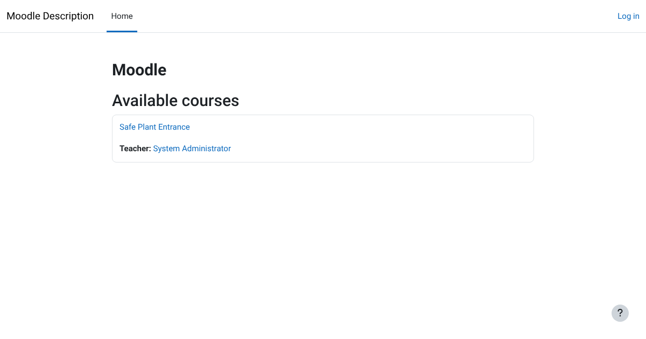Click the round footer help icon

point(620,313)
